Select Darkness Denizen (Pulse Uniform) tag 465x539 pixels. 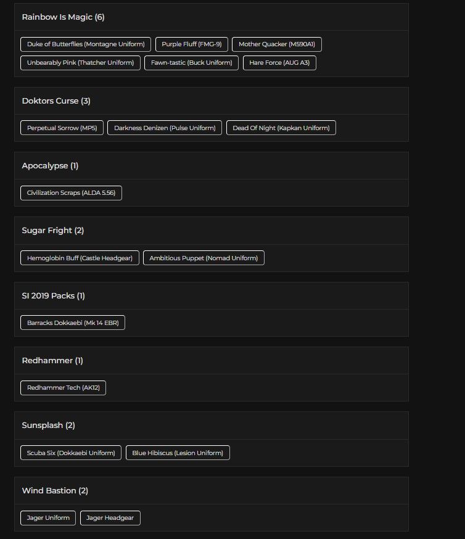(165, 128)
